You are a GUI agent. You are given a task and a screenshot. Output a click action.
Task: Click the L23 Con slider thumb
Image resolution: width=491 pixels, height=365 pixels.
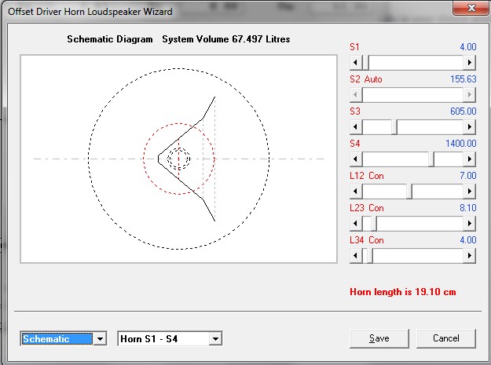coord(373,224)
